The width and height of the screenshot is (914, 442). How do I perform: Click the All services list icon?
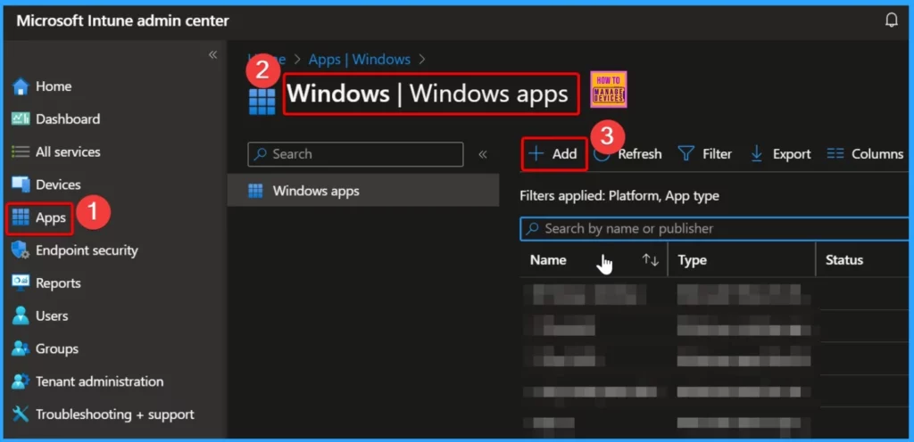click(x=21, y=151)
